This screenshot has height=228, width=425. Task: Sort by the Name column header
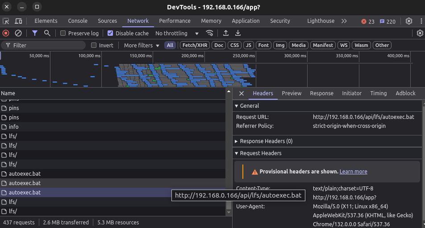point(113,93)
